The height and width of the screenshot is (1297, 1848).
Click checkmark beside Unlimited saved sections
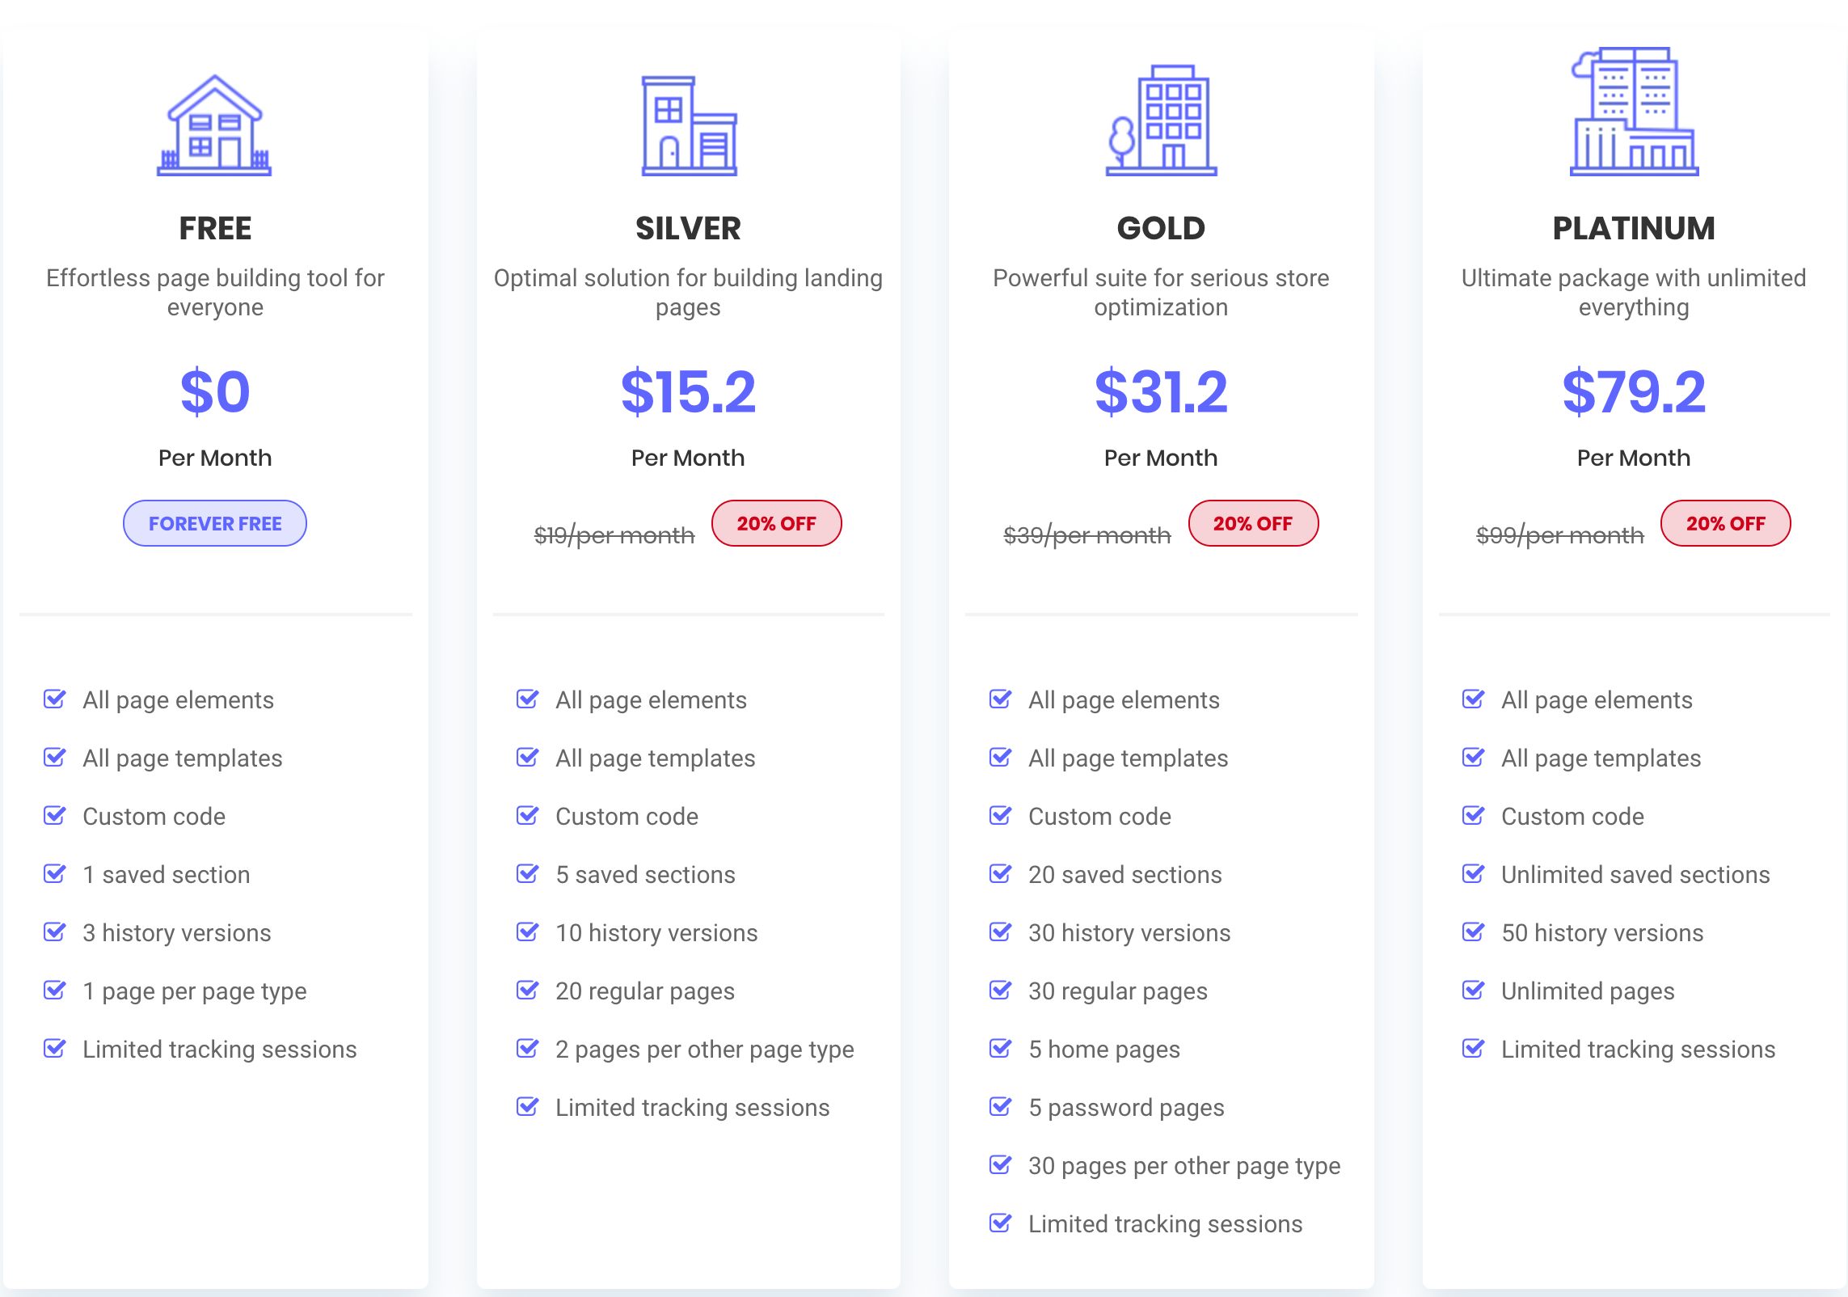[1474, 873]
